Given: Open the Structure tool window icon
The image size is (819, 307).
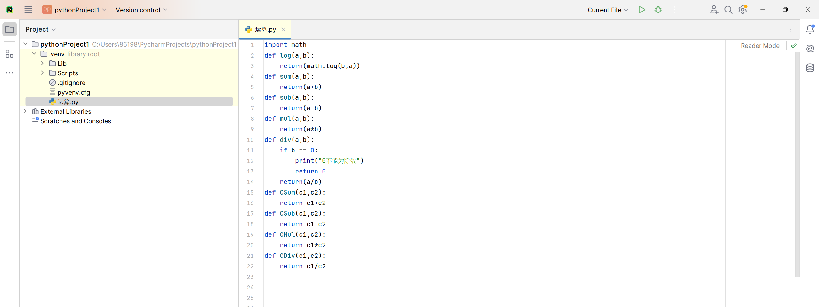Looking at the screenshot, I should pyautogui.click(x=10, y=54).
